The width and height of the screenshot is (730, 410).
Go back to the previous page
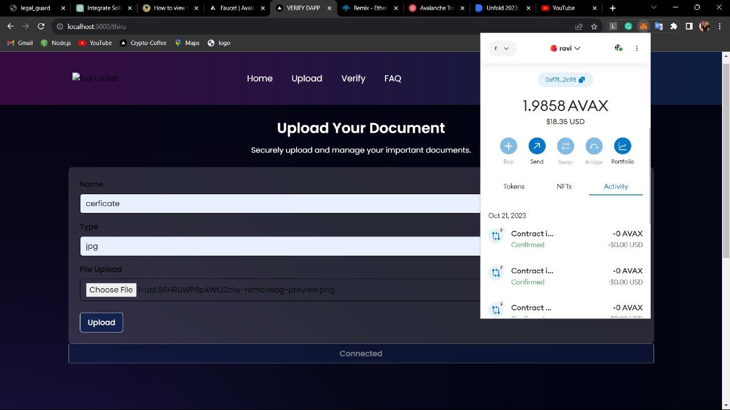[x=10, y=26]
